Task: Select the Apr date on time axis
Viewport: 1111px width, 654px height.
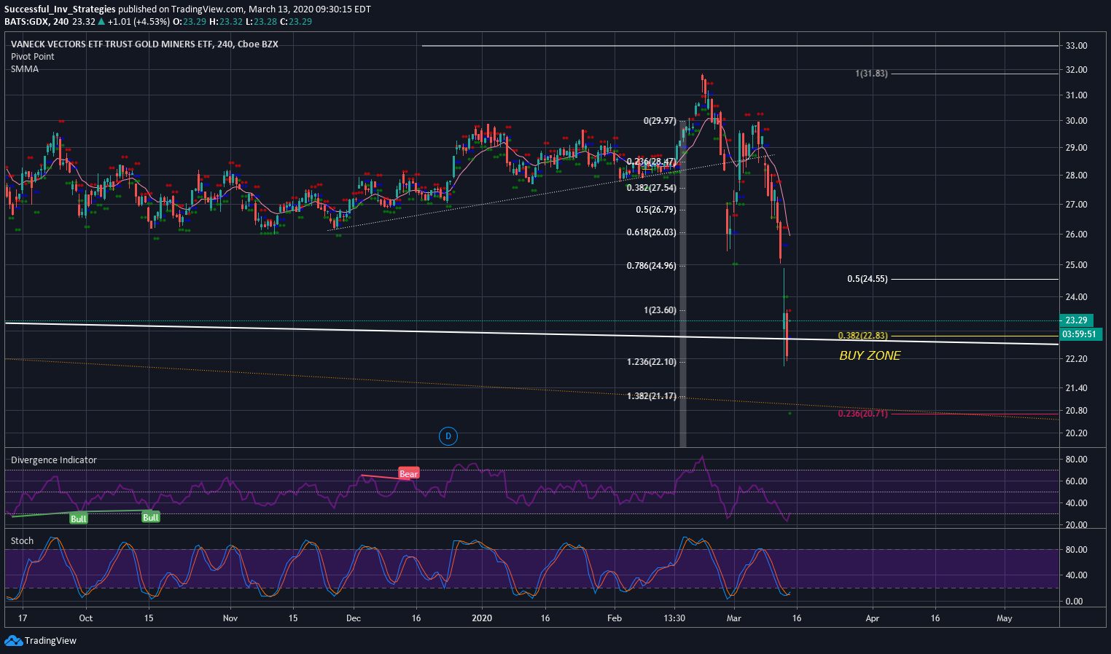Action: pos(872,618)
